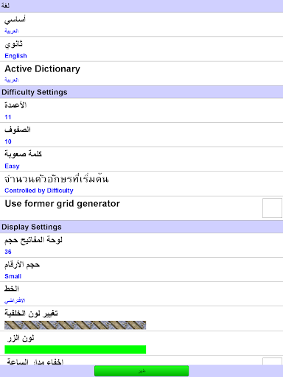Change the rows setting valued 10
283x377 pixels.
coord(141,135)
